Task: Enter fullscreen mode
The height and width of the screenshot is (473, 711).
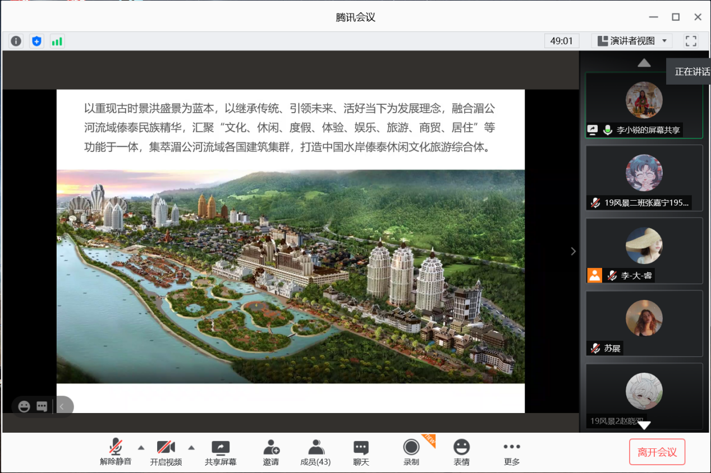Action: (x=691, y=41)
